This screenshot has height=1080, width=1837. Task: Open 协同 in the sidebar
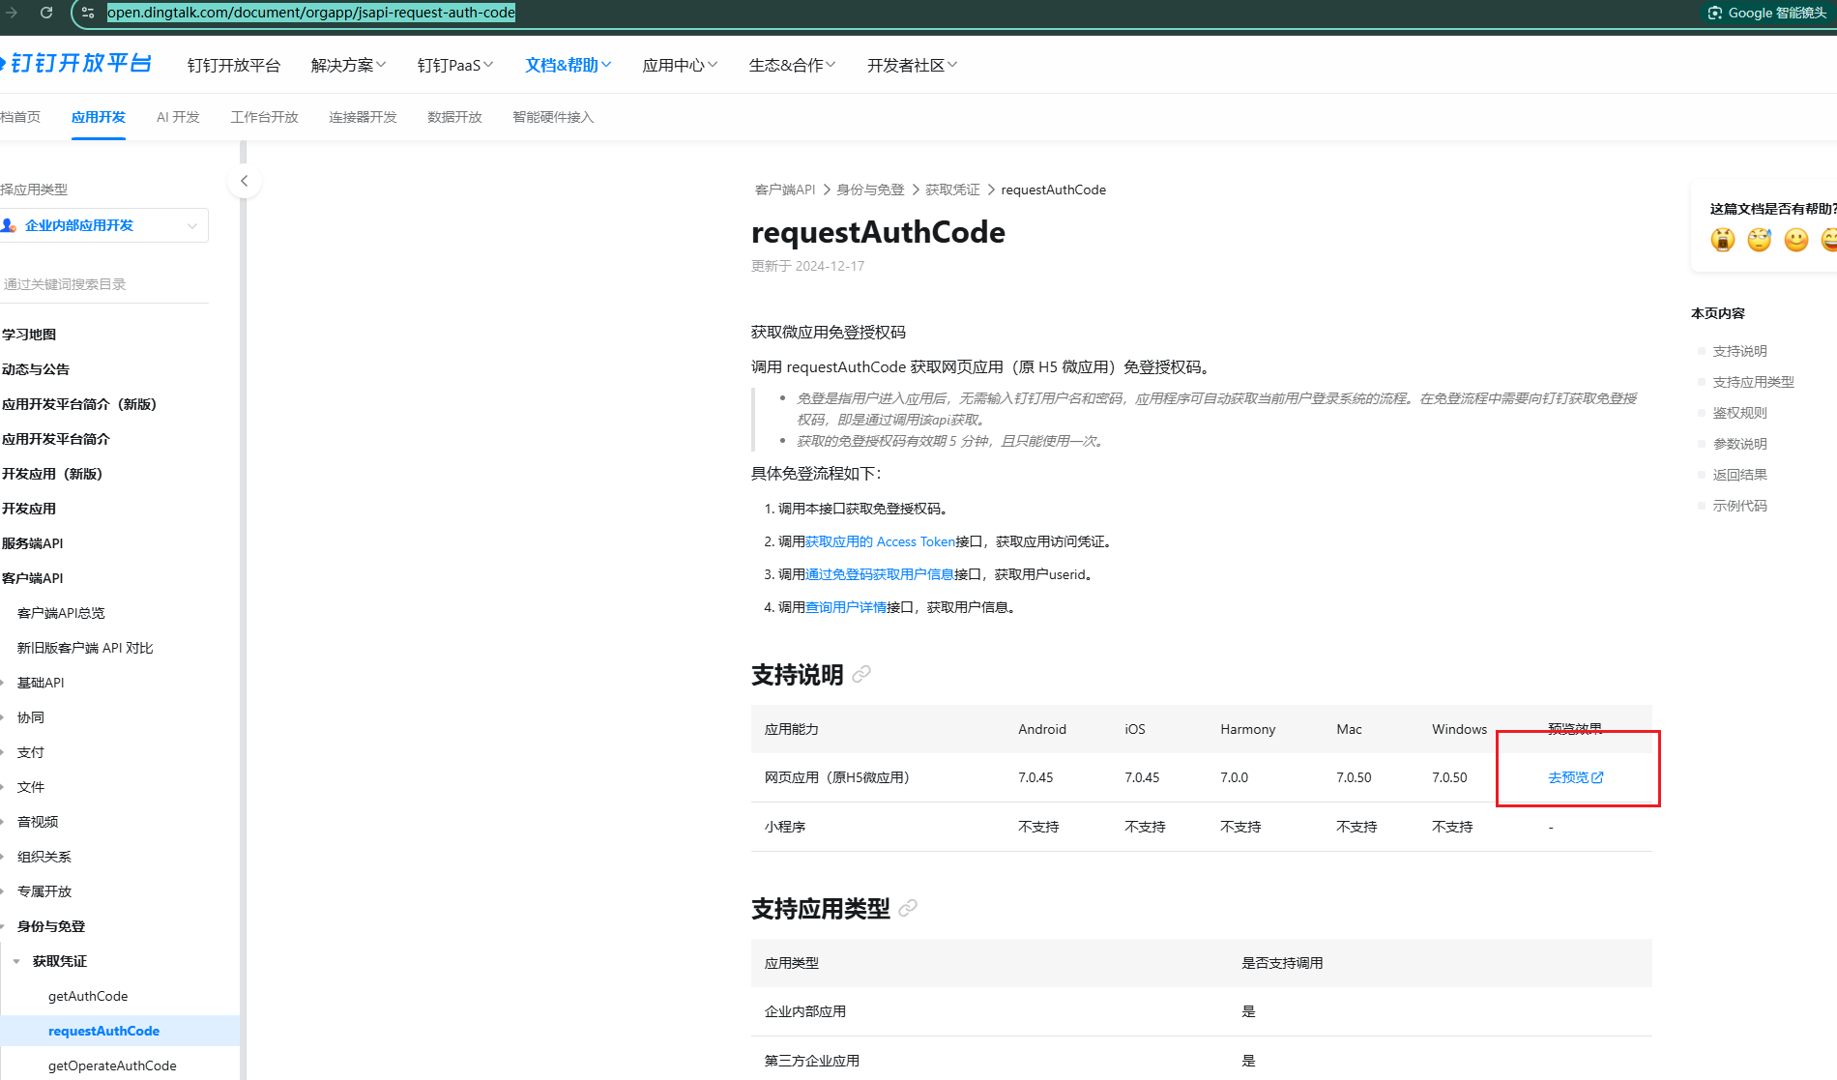[x=31, y=717]
